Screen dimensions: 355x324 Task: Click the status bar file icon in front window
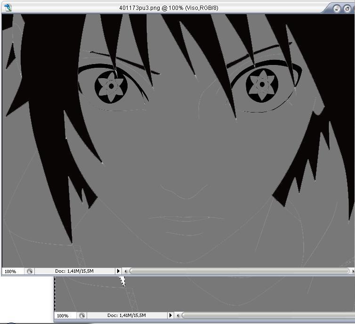[x=29, y=271]
